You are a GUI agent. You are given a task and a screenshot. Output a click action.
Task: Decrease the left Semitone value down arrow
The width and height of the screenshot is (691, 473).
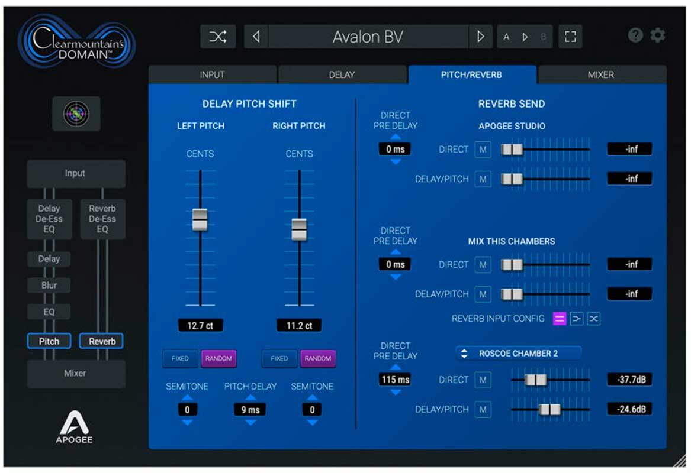point(187,422)
